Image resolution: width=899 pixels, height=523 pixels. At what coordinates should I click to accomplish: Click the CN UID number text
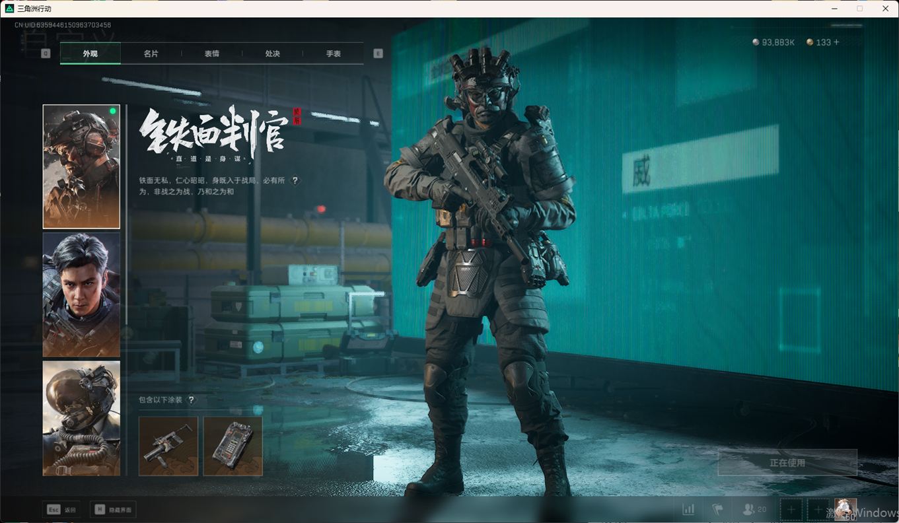(x=63, y=25)
